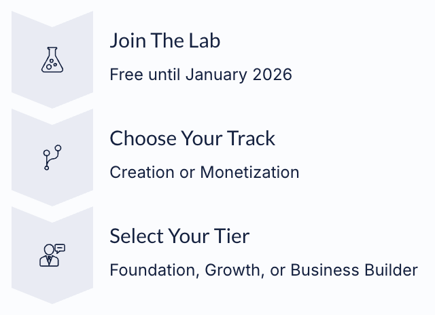Pick the 'Business Builder' tier text

pyautogui.click(x=354, y=270)
